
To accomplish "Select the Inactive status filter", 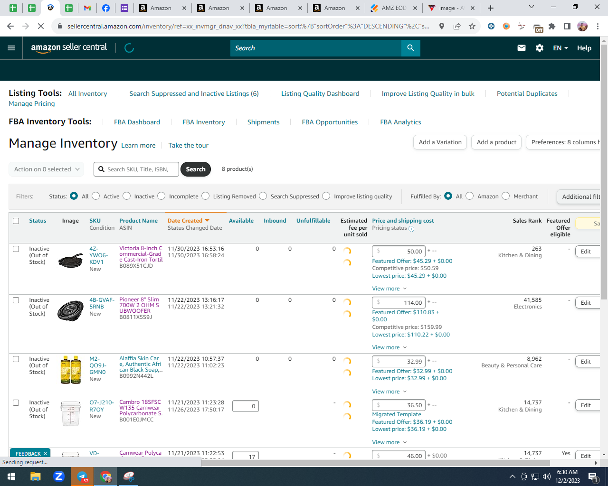I will 126,196.
